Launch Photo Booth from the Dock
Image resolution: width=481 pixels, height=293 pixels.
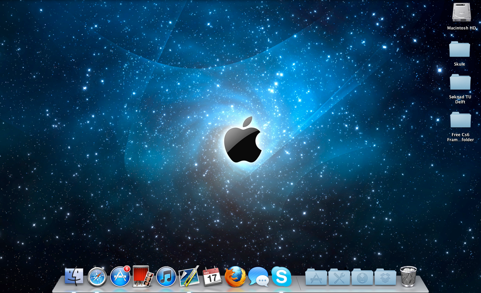coord(143,276)
